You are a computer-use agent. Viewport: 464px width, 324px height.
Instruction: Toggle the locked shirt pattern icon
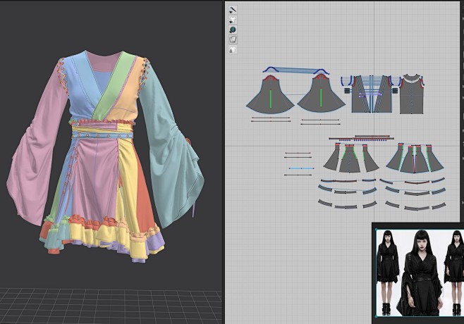pos(233,50)
